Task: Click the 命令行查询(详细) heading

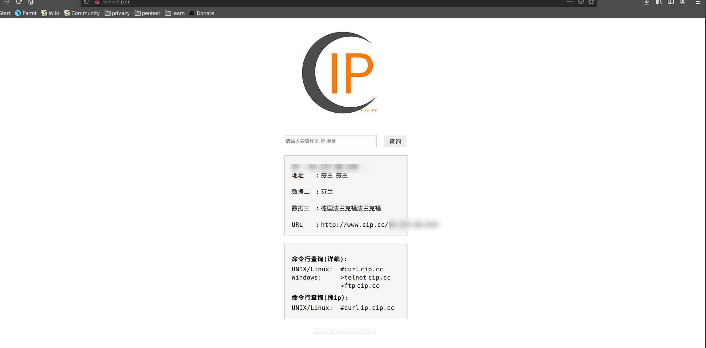Action: (x=319, y=259)
